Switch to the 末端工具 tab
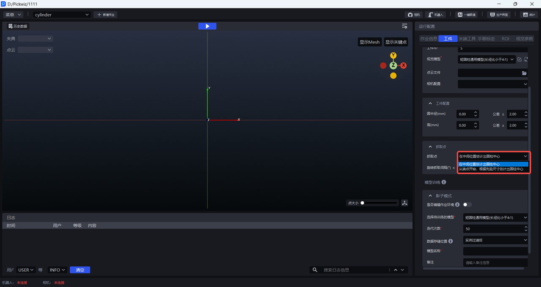The image size is (541, 287). tap(467, 39)
